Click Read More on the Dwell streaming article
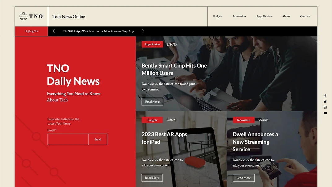The height and width of the screenshot is (187, 332). click(243, 178)
